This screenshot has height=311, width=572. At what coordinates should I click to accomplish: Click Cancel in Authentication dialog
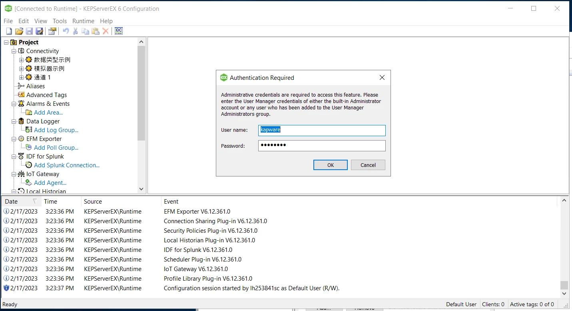[368, 165]
